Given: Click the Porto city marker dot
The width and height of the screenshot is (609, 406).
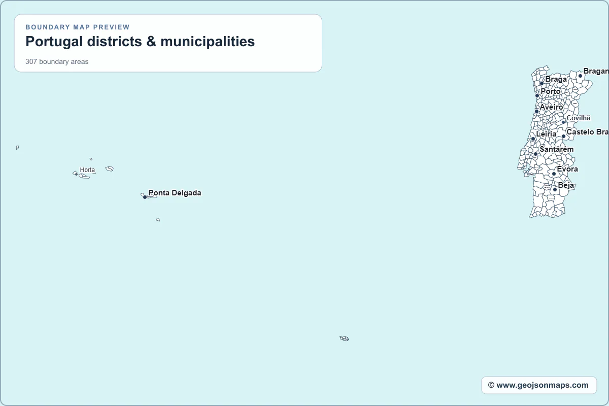Looking at the screenshot, I should click(537, 95).
